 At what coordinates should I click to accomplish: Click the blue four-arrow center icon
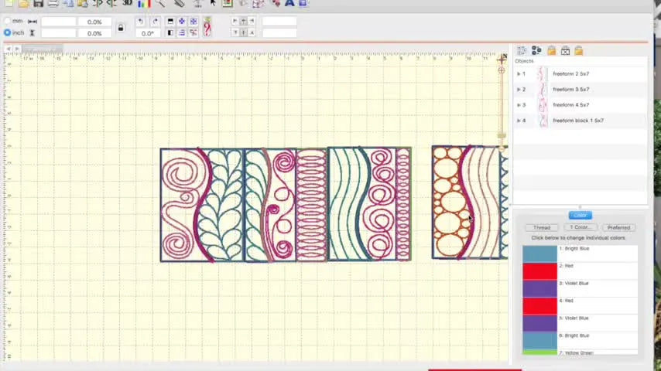(x=182, y=22)
